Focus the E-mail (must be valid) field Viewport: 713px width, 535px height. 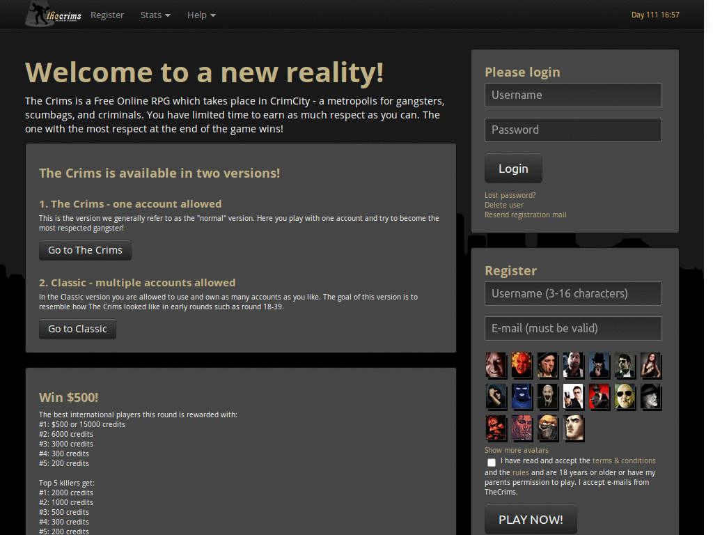click(573, 329)
